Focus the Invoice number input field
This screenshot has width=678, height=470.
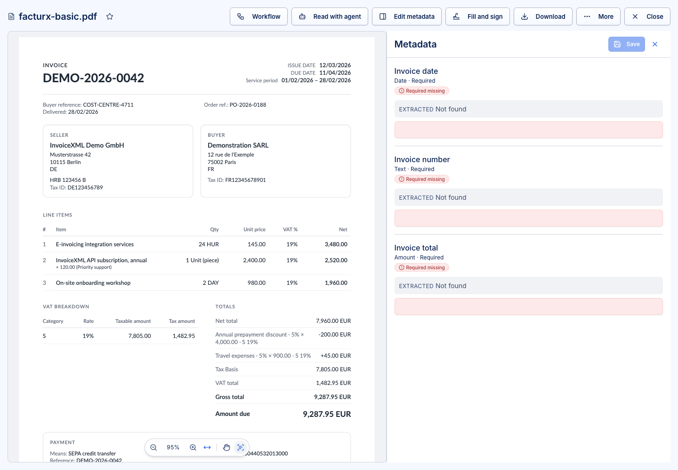pos(529,218)
